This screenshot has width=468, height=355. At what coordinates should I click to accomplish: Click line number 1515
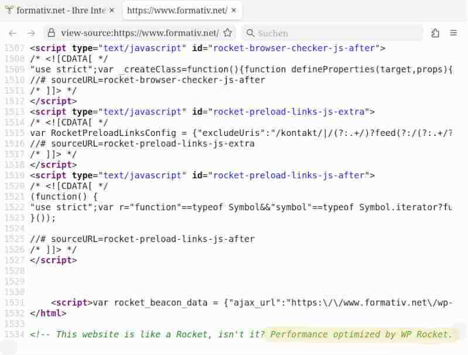point(14,133)
